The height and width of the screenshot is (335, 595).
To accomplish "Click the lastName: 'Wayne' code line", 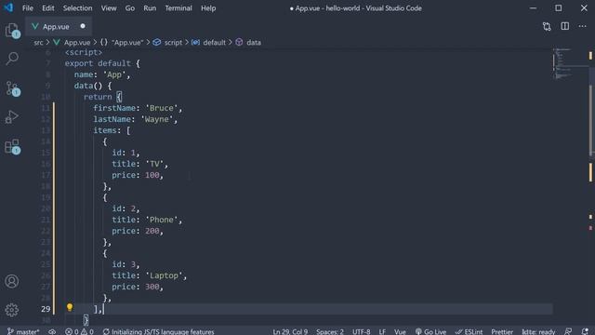I will pyautogui.click(x=136, y=119).
